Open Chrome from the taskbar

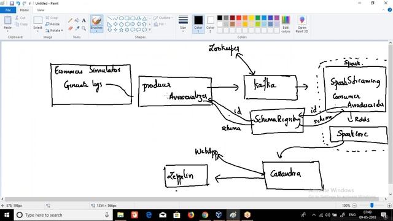pos(204,215)
